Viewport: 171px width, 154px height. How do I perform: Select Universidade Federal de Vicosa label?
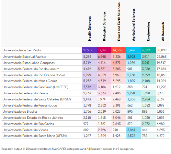point(25,130)
